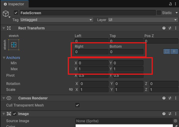The image size is (179, 127).
Task: Collapse the Anchors foldout
Action: (x=4, y=58)
